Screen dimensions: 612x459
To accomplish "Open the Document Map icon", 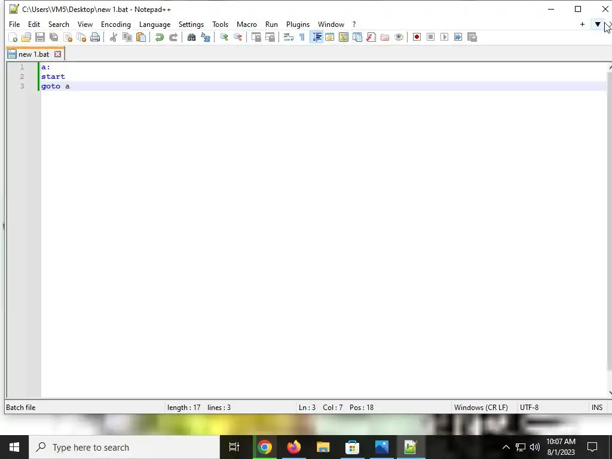I will tap(344, 37).
